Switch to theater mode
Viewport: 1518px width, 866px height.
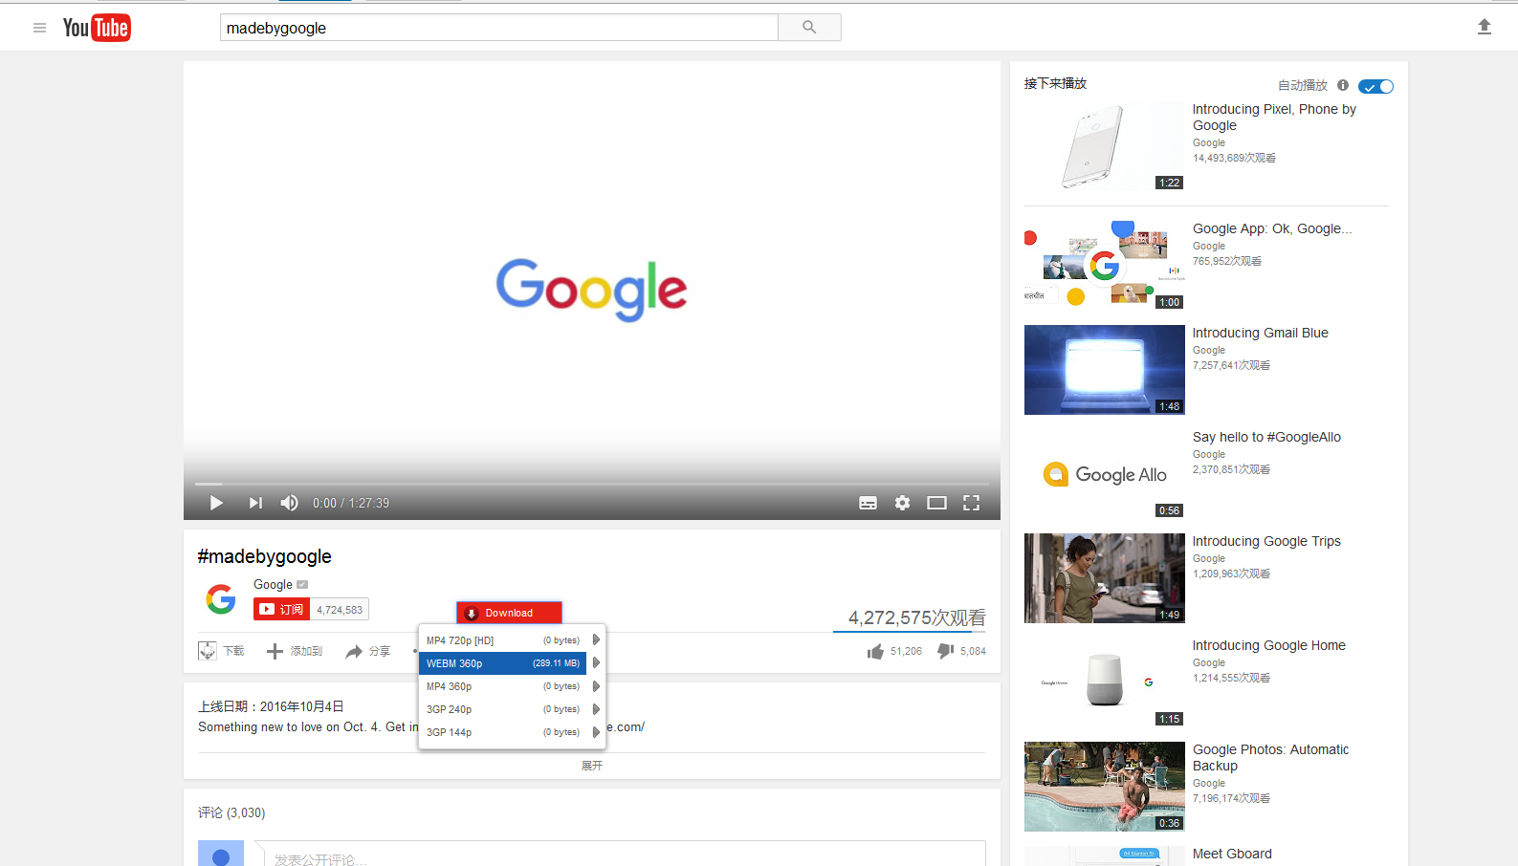936,503
